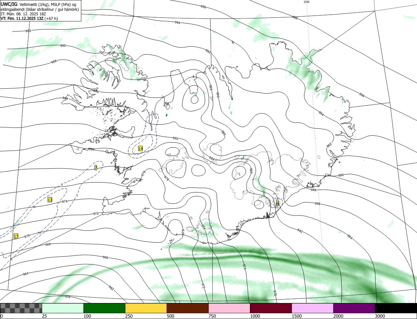Click the legend value 250
The image size is (417, 319).
coord(129,316)
